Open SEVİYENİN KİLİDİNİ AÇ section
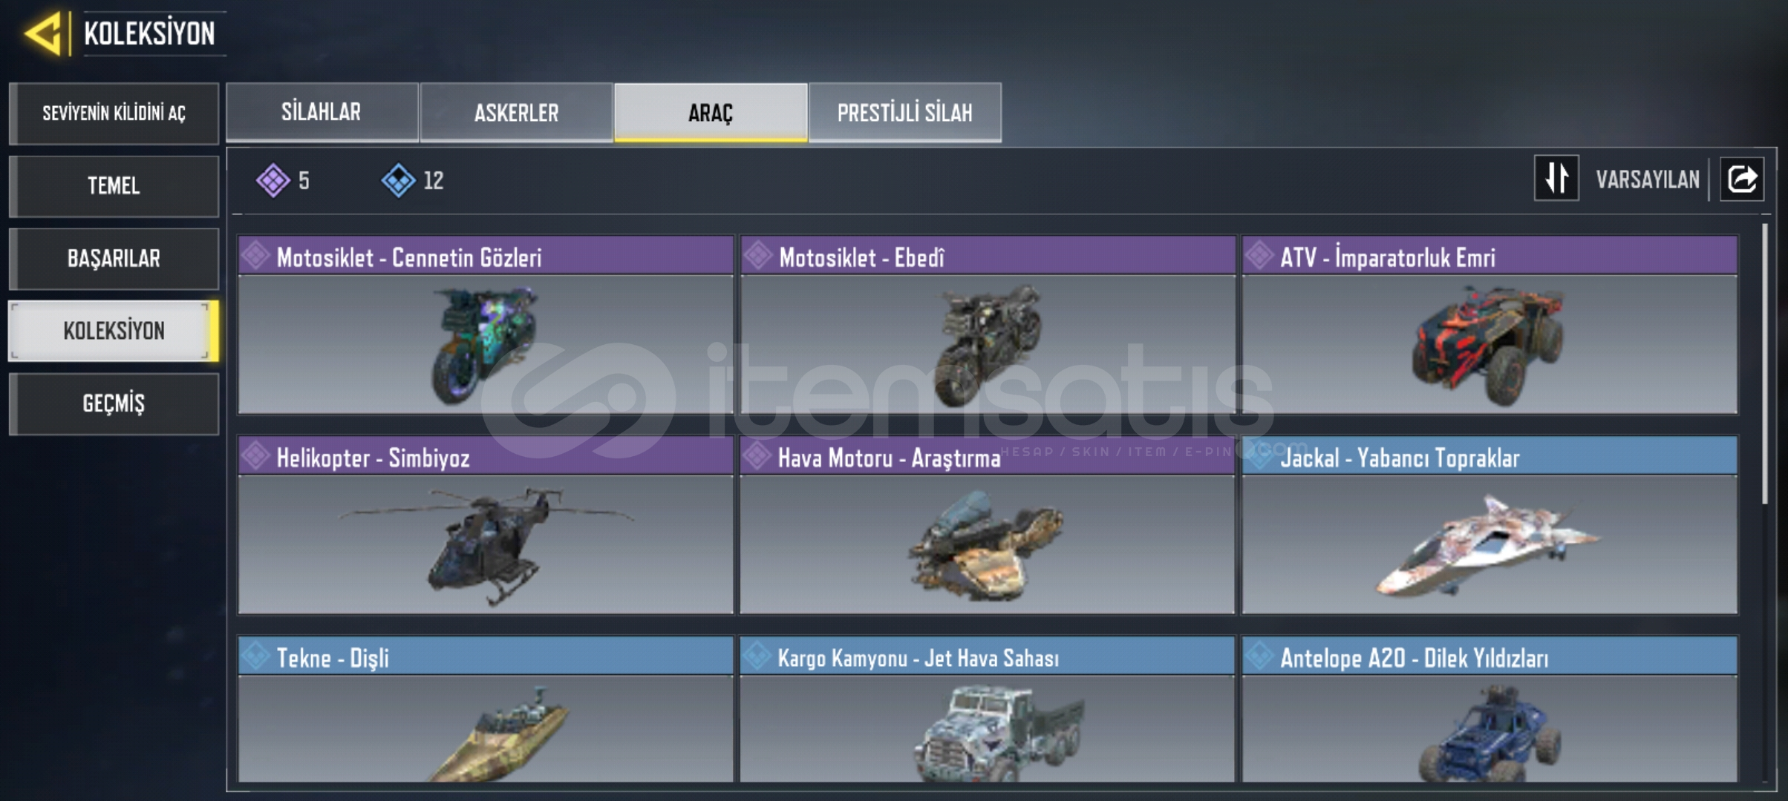Screen dimensions: 1788x801 (x=114, y=113)
